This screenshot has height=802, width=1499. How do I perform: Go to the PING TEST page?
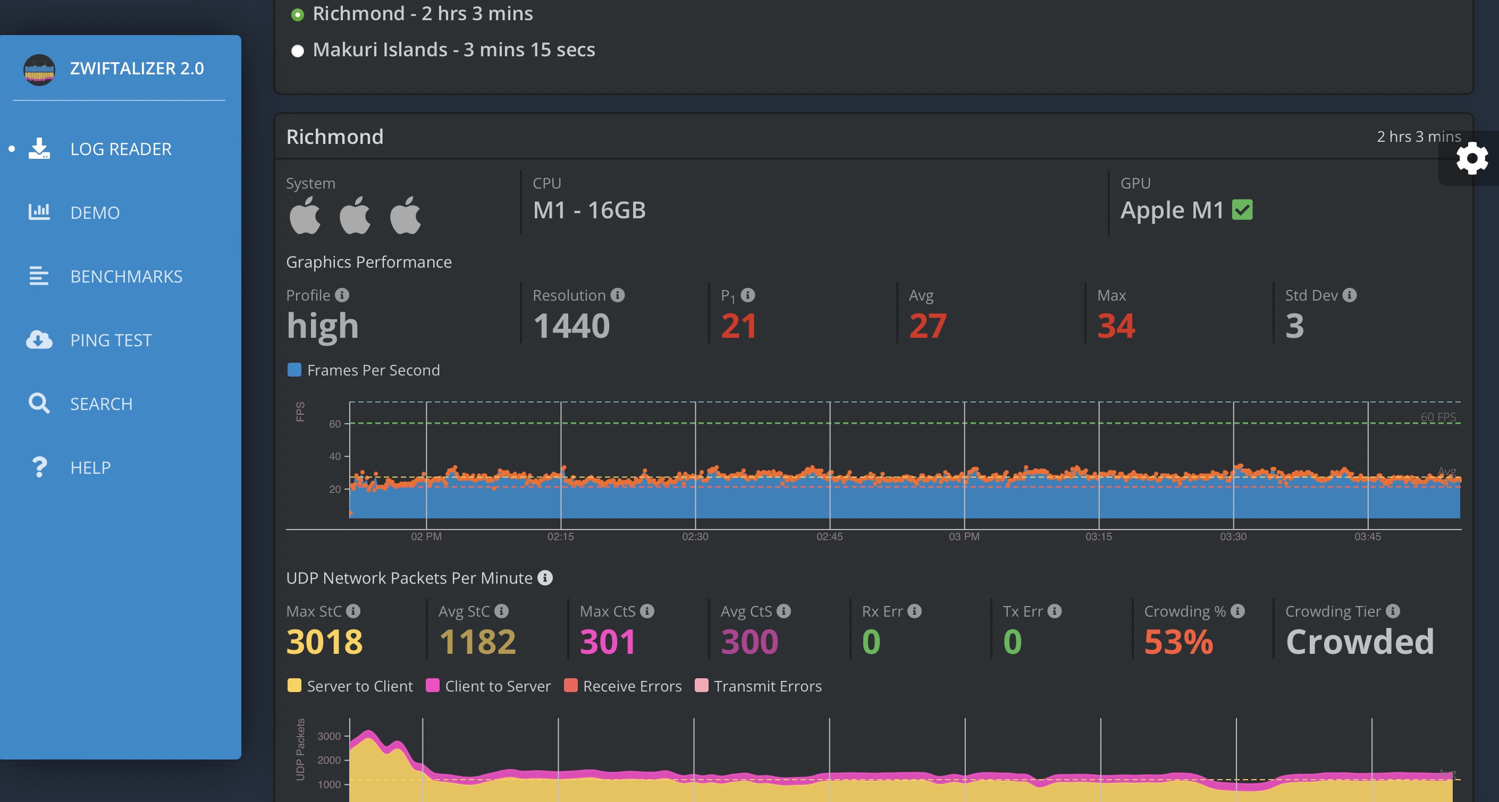tap(111, 339)
